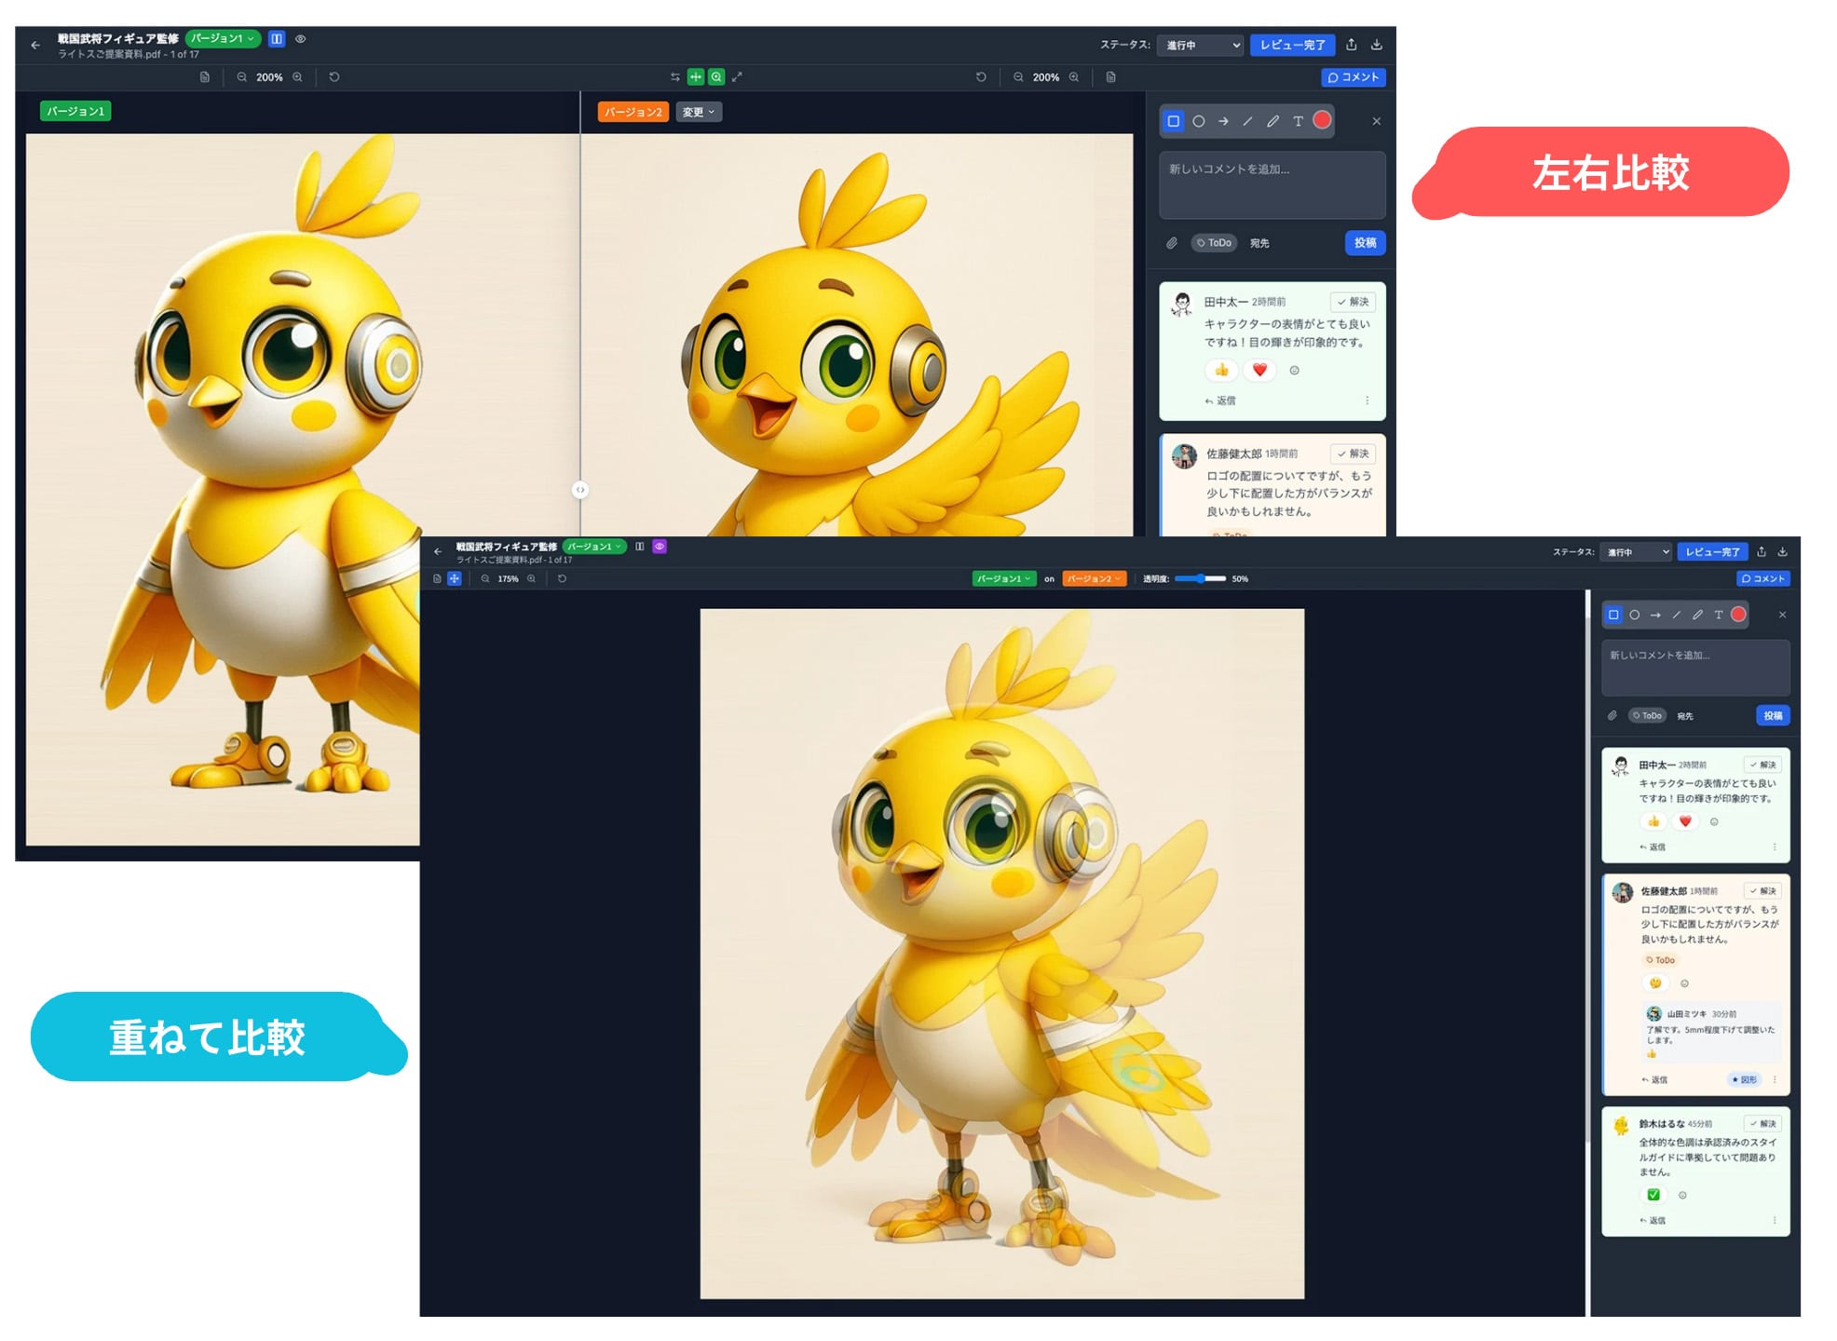Click the attachment paperclip icon in top comment box
The image size is (1837, 1341).
tap(1172, 243)
